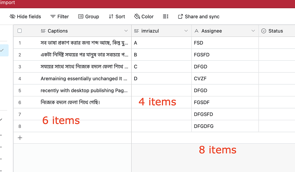Expand the Status column menu
This screenshot has width=295, height=172.
point(293,30)
